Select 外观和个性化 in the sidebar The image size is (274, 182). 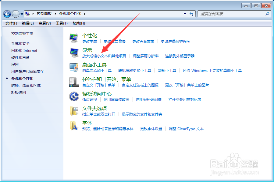pyautogui.click(x=22, y=79)
